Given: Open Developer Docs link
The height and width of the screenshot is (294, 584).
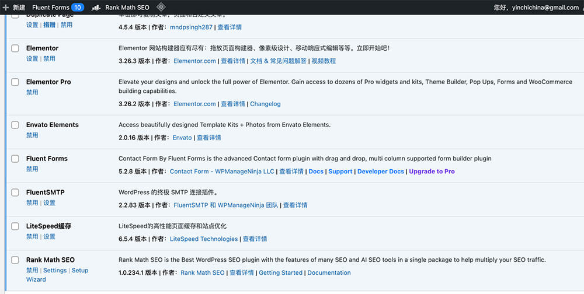Looking at the screenshot, I should coord(381,171).
